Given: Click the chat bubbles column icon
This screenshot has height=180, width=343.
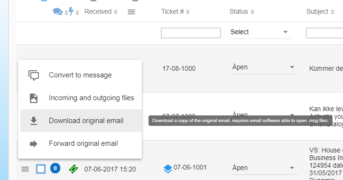Looking at the screenshot, I should pyautogui.click(x=58, y=11).
